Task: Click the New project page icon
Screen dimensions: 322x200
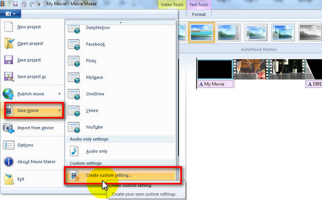Action: point(9,27)
